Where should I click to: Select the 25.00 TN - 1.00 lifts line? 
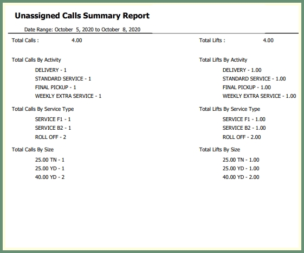pos(241,160)
